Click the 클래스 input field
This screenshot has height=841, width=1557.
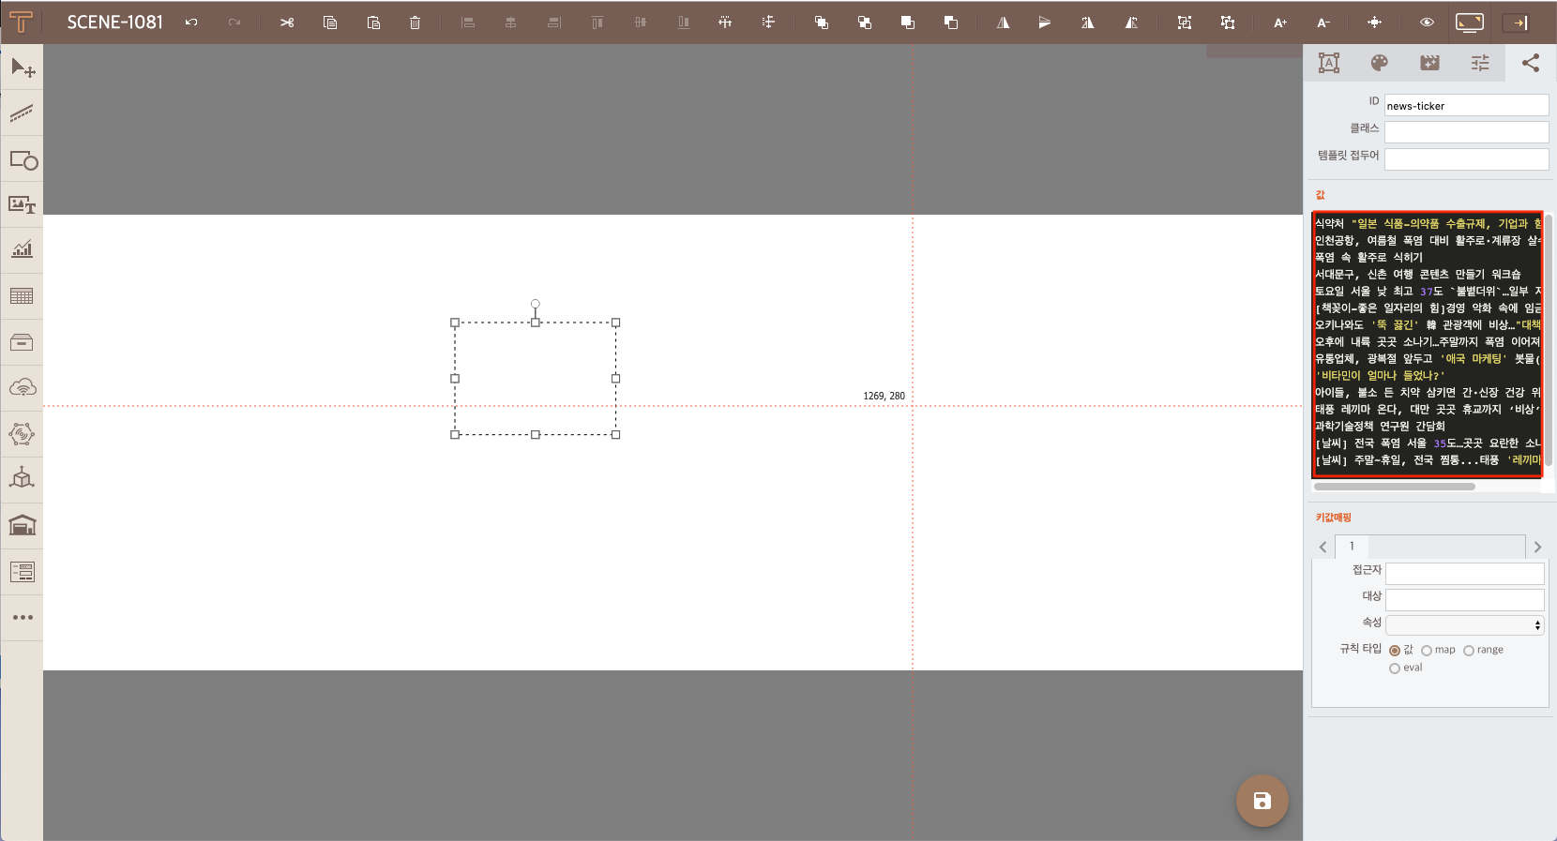(1467, 132)
